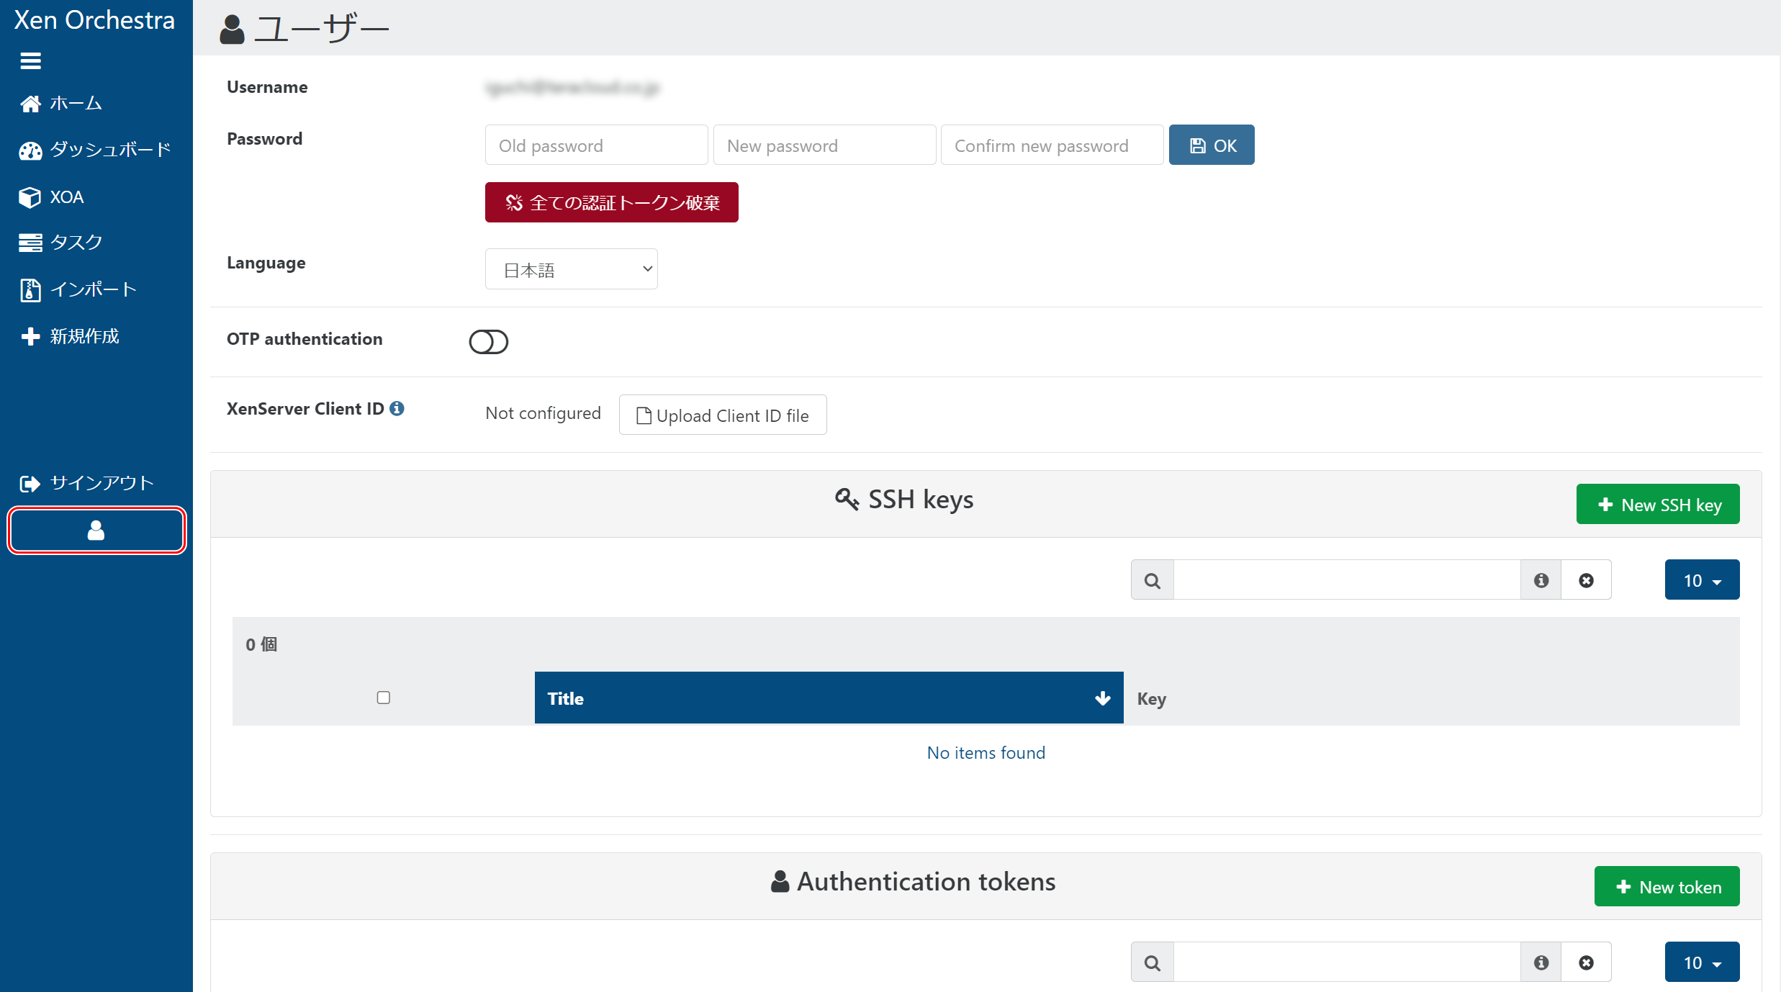Click SSH keys search magnifier icon

click(1153, 580)
